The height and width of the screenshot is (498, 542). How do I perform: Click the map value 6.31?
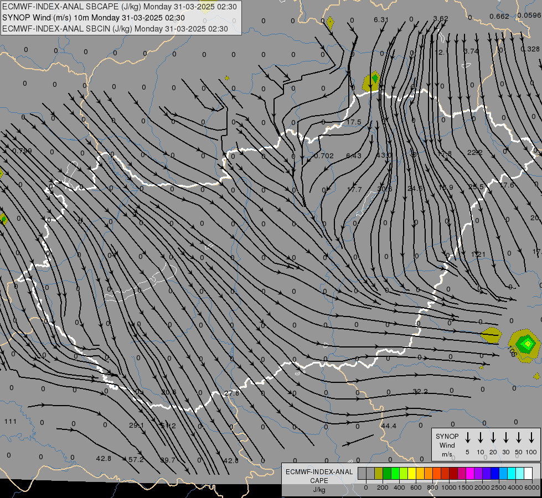point(381,20)
